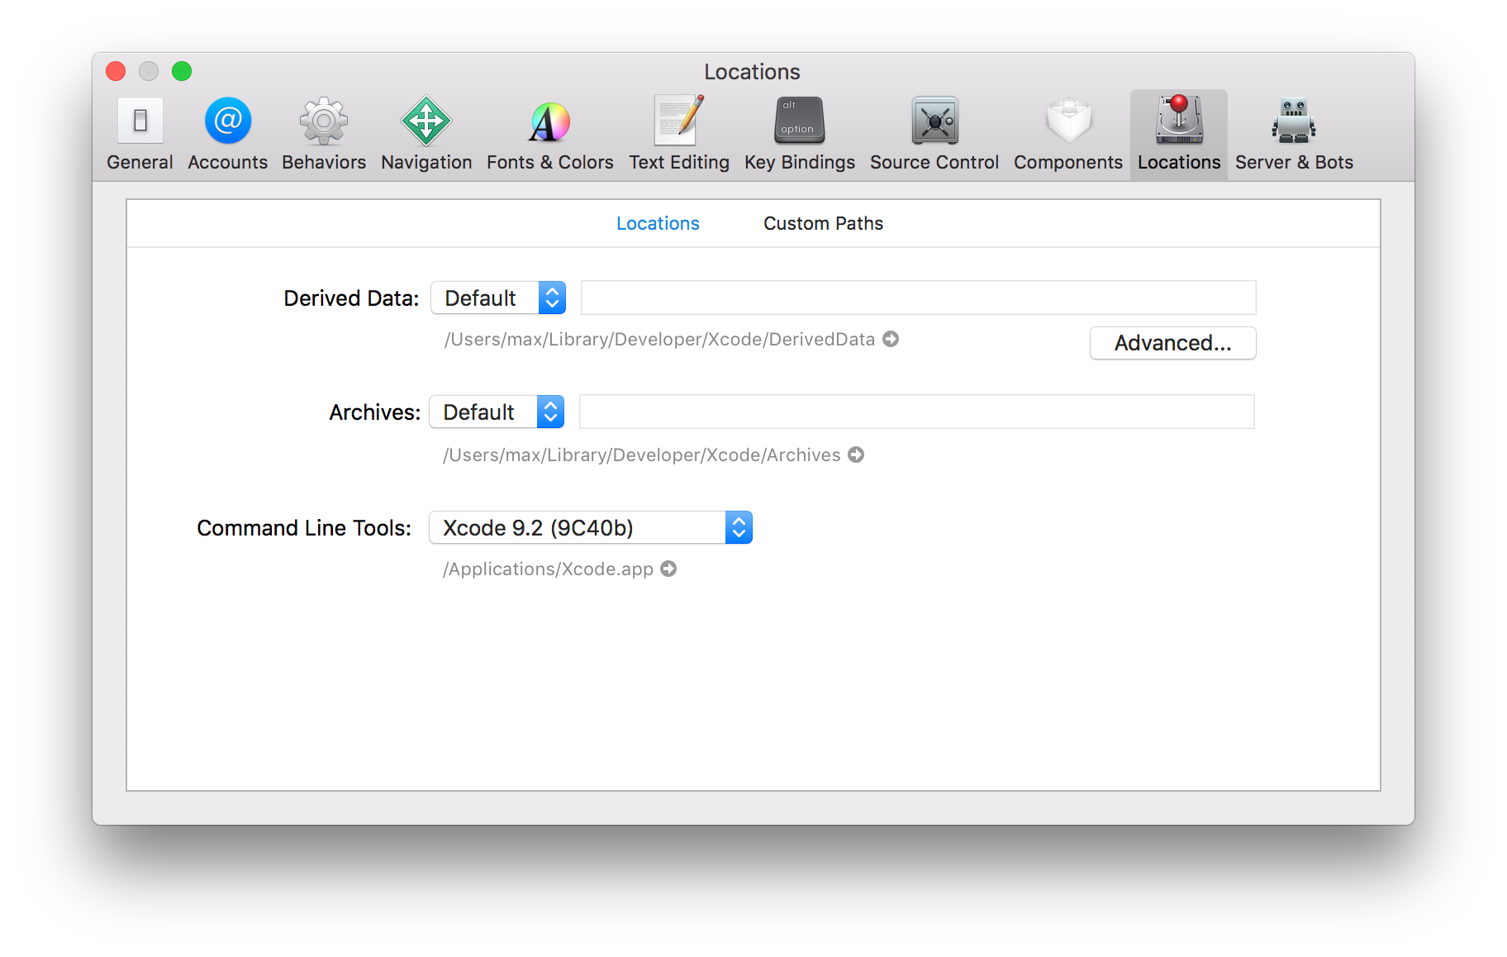Viewport: 1507px width, 957px height.
Task: Click the Derived Data path text field
Action: click(x=918, y=298)
